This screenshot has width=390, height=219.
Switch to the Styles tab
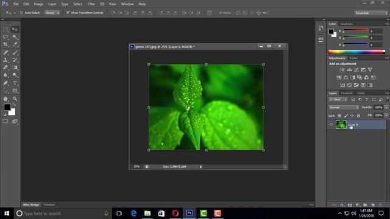[x=353, y=58]
